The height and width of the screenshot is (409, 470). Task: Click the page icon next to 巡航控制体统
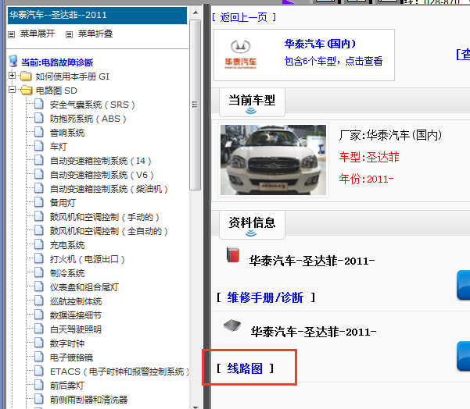tap(38, 301)
